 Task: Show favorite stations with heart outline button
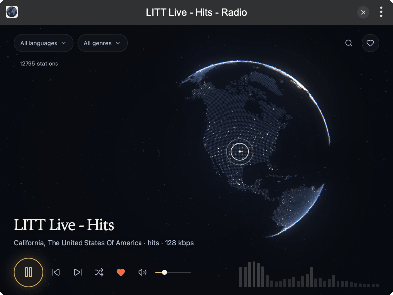click(370, 43)
